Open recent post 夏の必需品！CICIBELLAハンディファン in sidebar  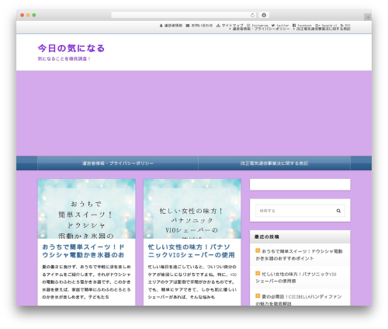pyautogui.click(x=299, y=299)
